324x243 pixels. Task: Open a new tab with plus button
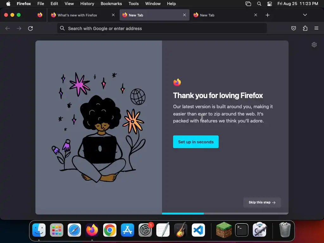pyautogui.click(x=267, y=15)
